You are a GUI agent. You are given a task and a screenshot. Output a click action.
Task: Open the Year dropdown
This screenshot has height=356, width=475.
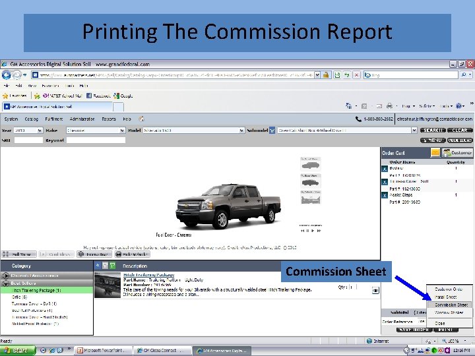point(40,131)
